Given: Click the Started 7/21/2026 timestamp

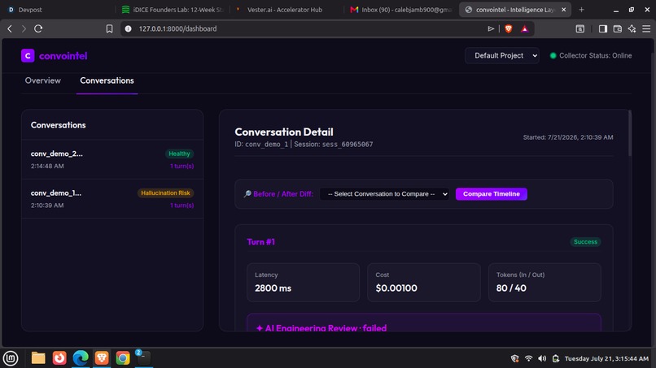Looking at the screenshot, I should click(x=568, y=137).
